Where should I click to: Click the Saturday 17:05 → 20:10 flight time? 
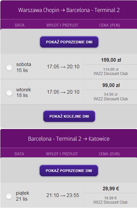point(63,67)
